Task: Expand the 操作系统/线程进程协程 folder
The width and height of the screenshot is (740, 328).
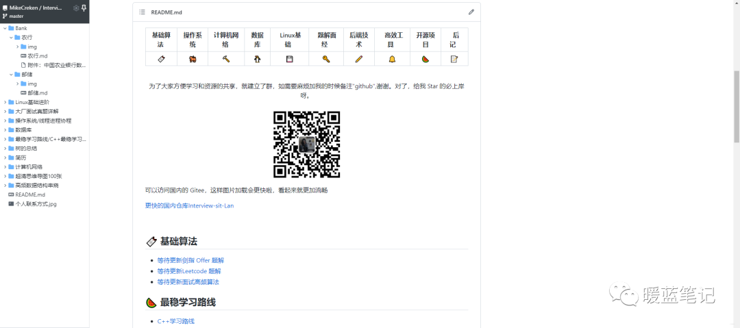Action: pos(5,121)
